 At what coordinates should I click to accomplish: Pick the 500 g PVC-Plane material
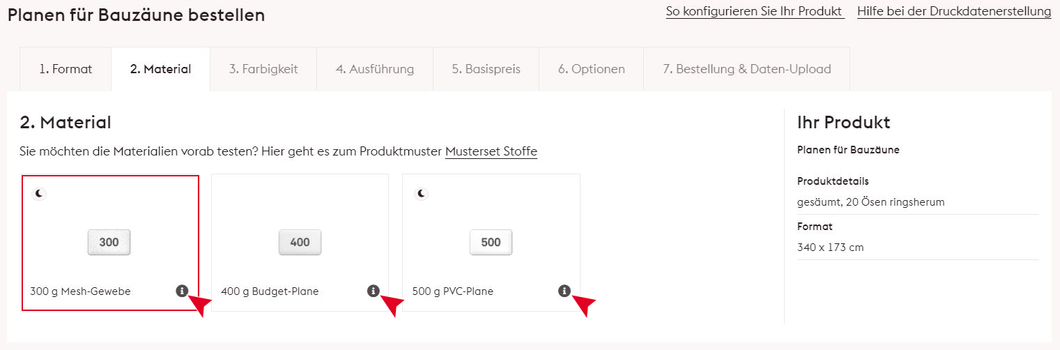[x=453, y=291]
